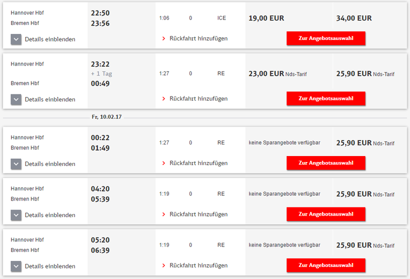Image resolution: width=410 pixels, height=279 pixels.
Task: Select the 19,00 EUR saver fare
Action: pos(266,18)
